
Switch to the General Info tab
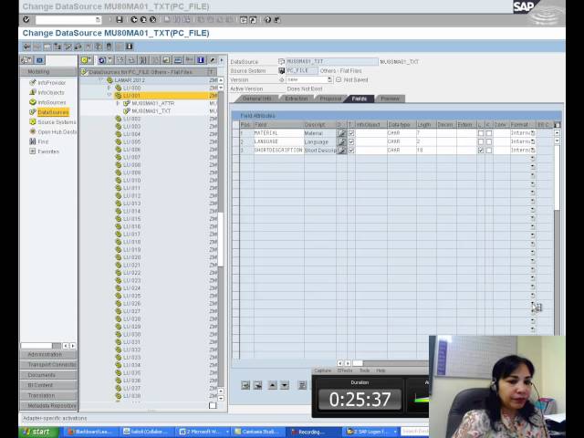[255, 99]
